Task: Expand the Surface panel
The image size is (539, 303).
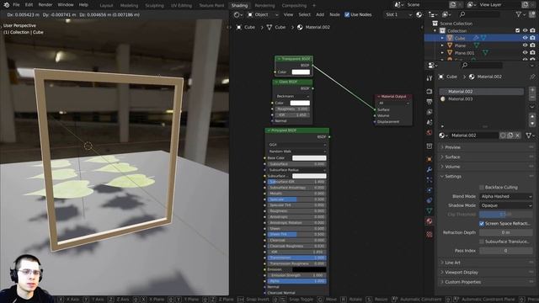Action: tap(452, 157)
